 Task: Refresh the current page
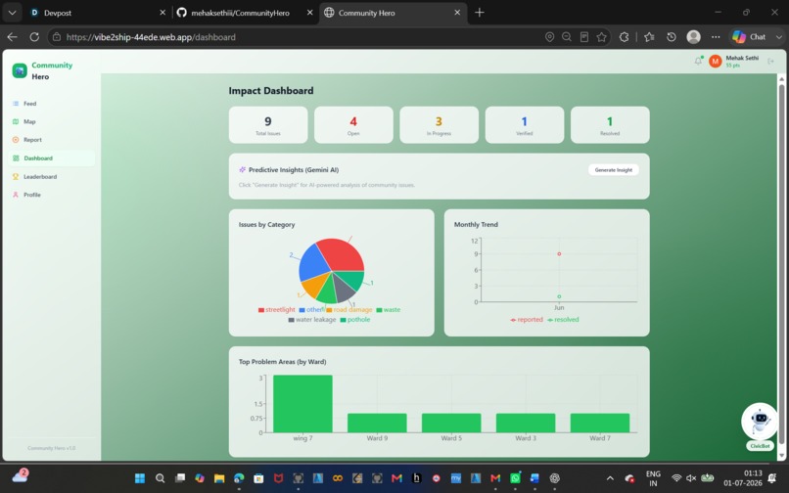(x=34, y=37)
